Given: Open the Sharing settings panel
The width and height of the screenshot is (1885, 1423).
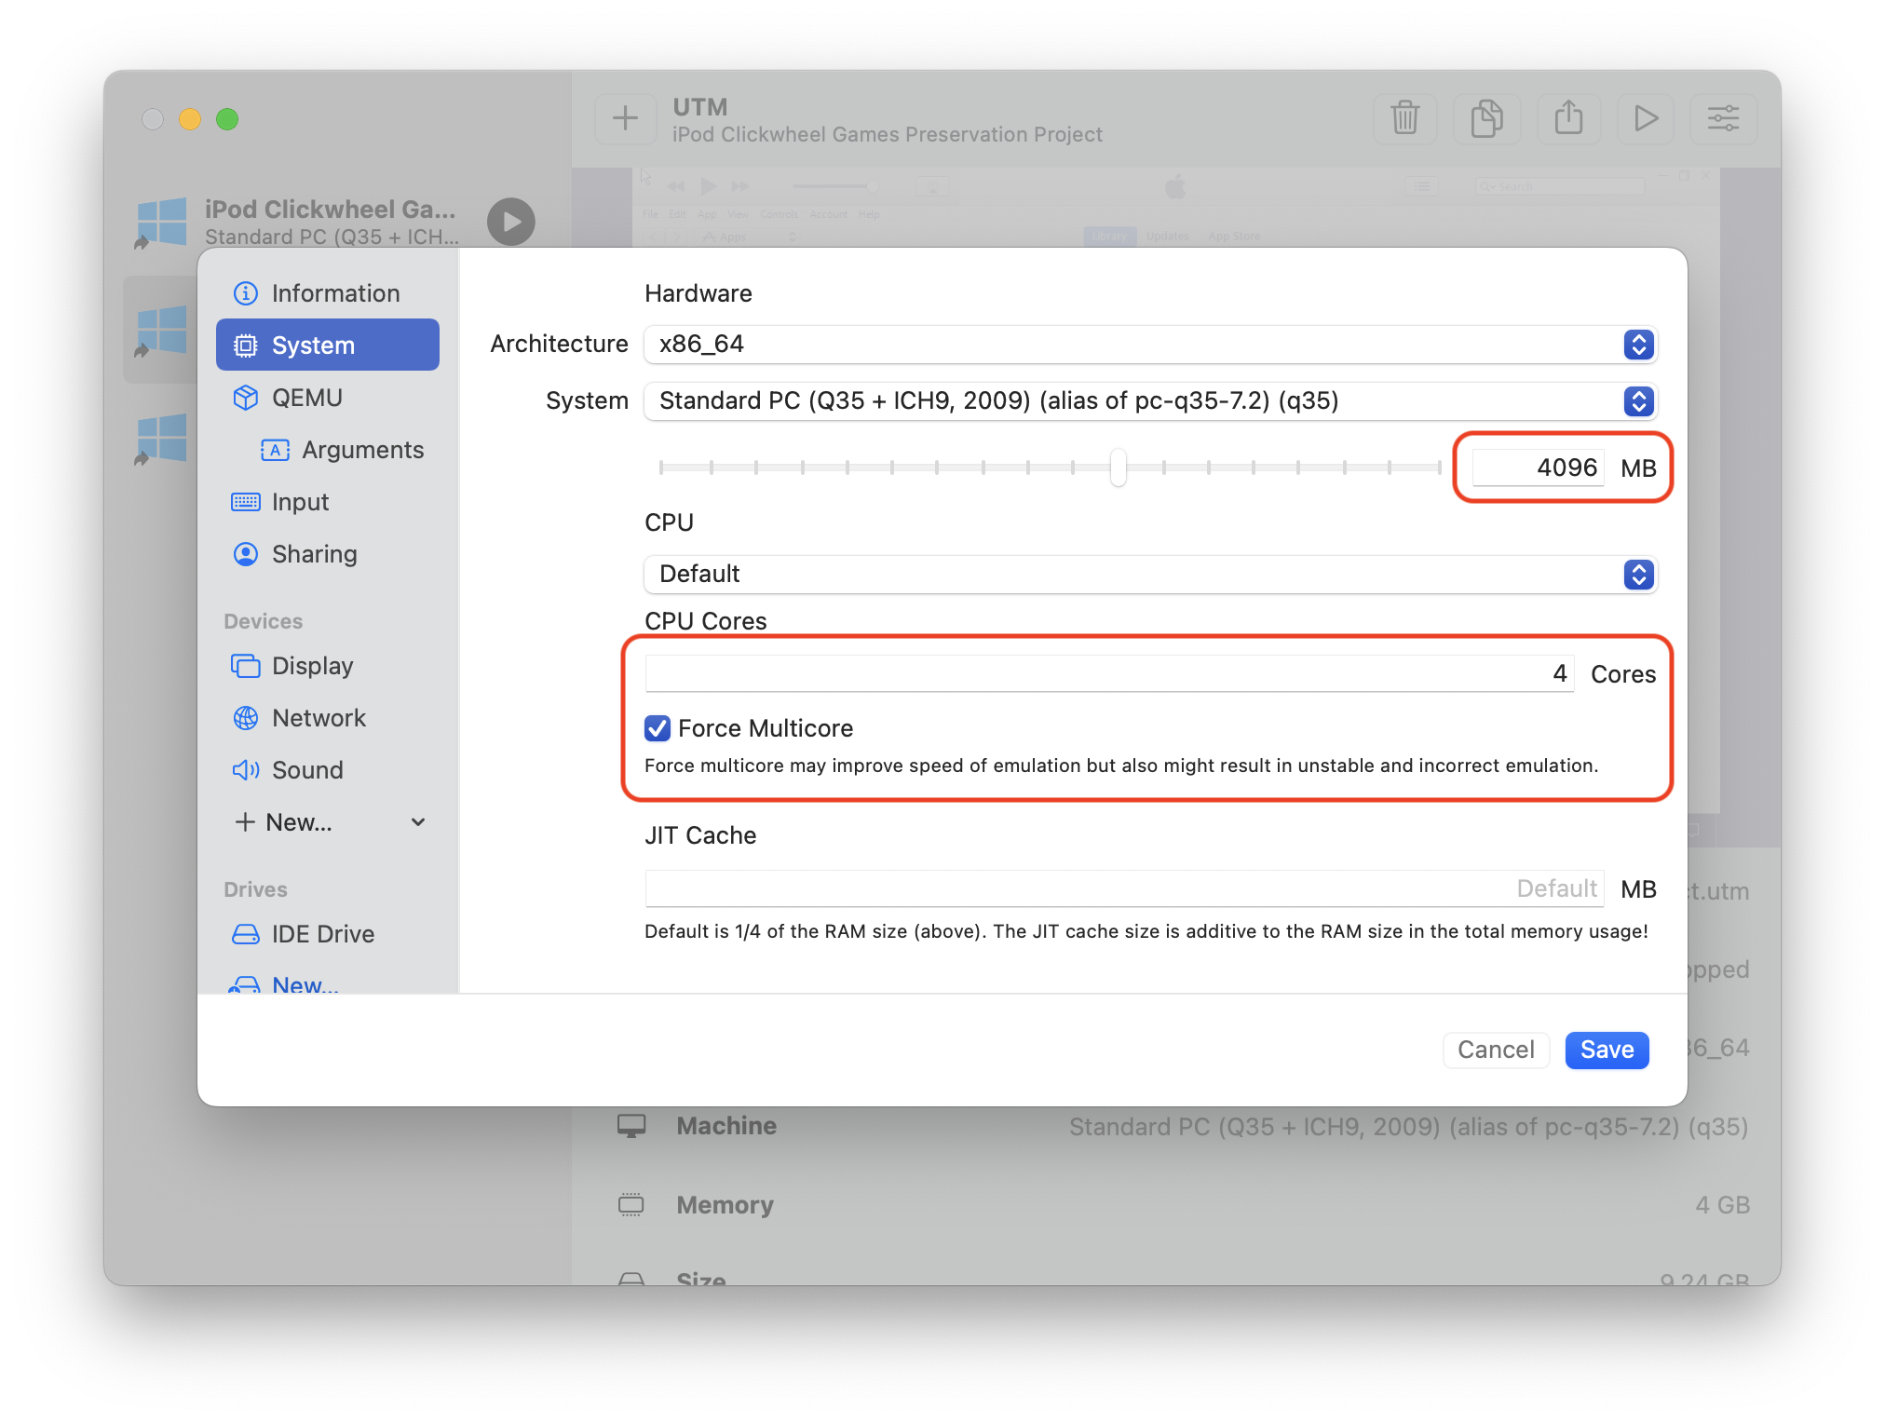Looking at the screenshot, I should pos(314,553).
